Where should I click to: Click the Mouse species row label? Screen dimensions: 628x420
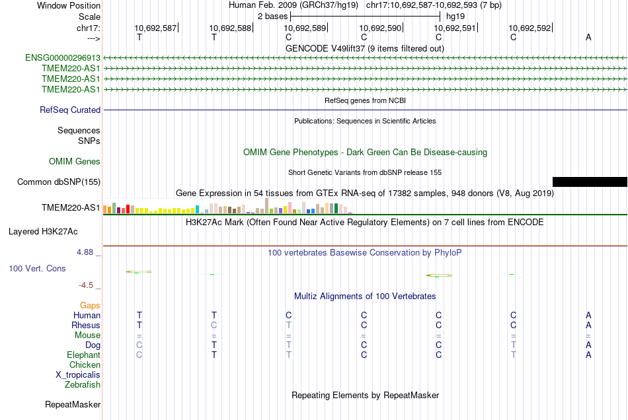[x=88, y=335]
